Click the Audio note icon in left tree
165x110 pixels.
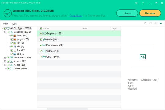[12, 65]
